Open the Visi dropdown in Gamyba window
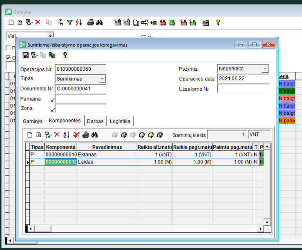 point(50,36)
